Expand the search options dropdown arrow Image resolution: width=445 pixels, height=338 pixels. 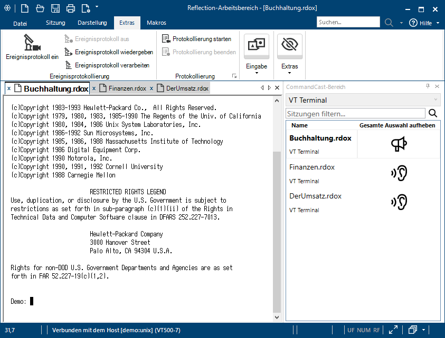tap(401, 23)
